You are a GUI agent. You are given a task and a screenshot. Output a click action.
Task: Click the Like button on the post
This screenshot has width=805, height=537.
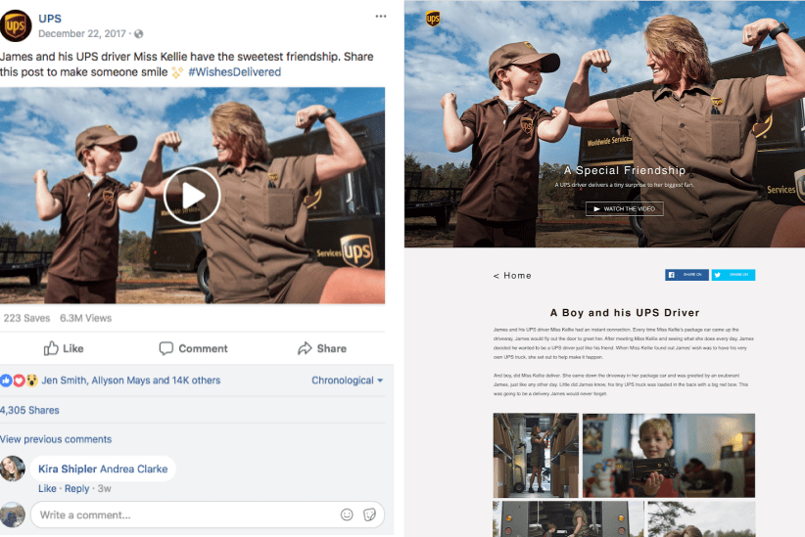tap(64, 349)
